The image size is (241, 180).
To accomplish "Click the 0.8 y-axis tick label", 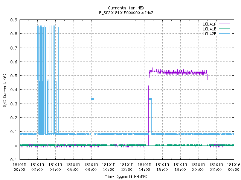I will coord(14,34).
